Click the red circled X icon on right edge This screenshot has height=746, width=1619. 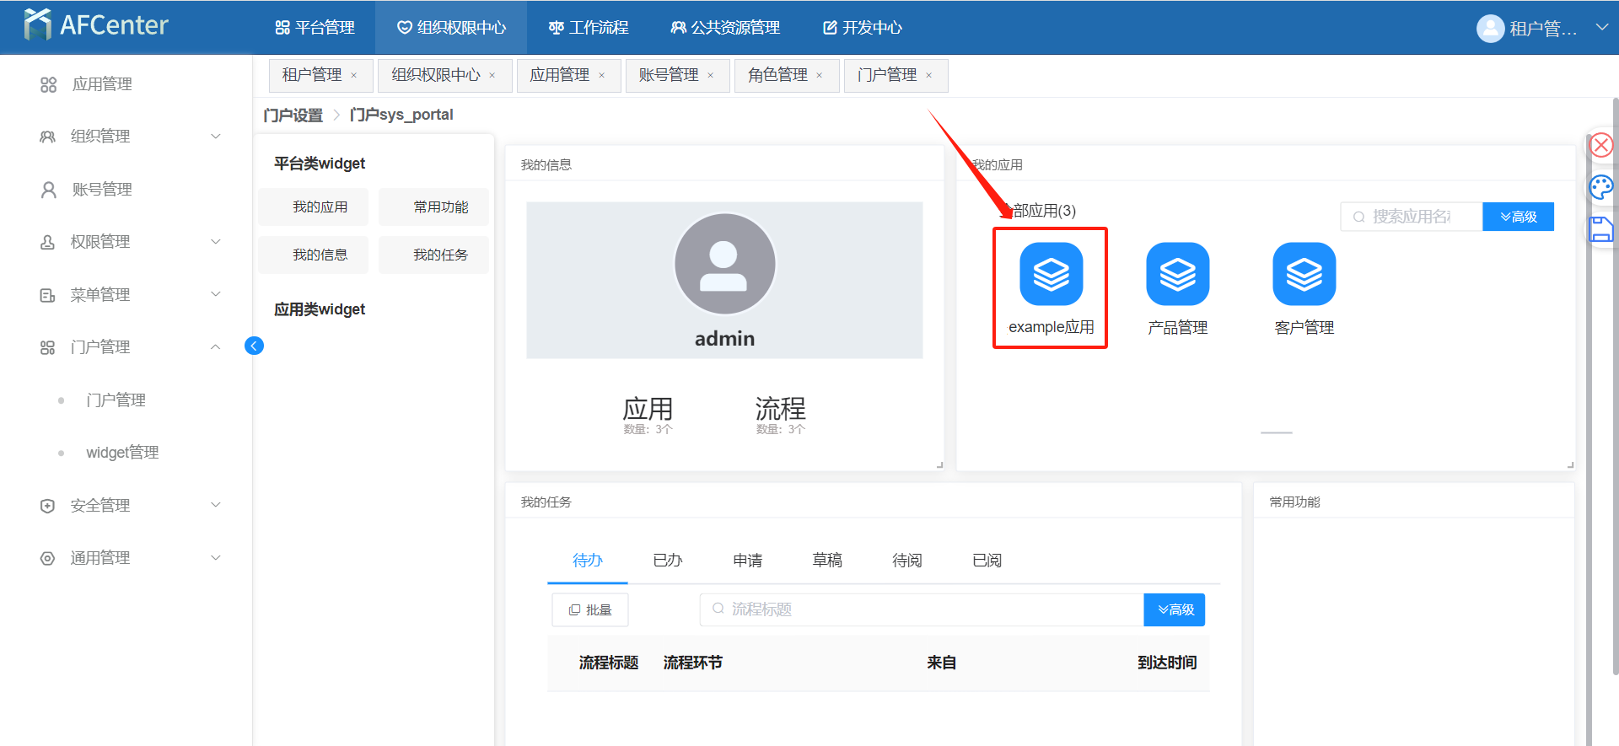tap(1600, 146)
